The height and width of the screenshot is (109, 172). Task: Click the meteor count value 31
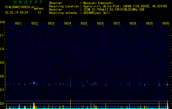(x=40, y=13)
